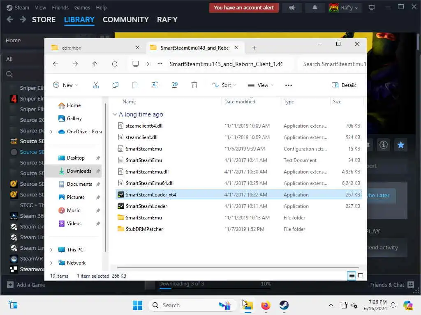421x315 pixels.
Task: Go up one folder level in Explorer
Action: point(95,64)
